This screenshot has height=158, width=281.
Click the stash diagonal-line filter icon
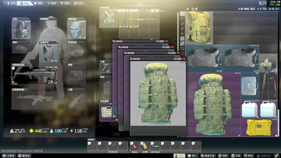(182, 44)
